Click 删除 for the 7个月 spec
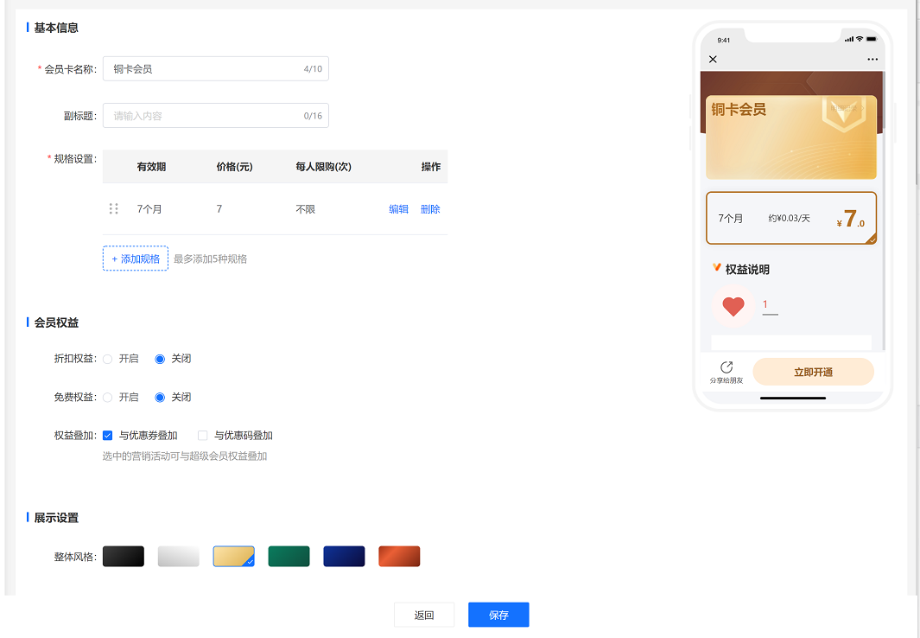 coord(430,209)
